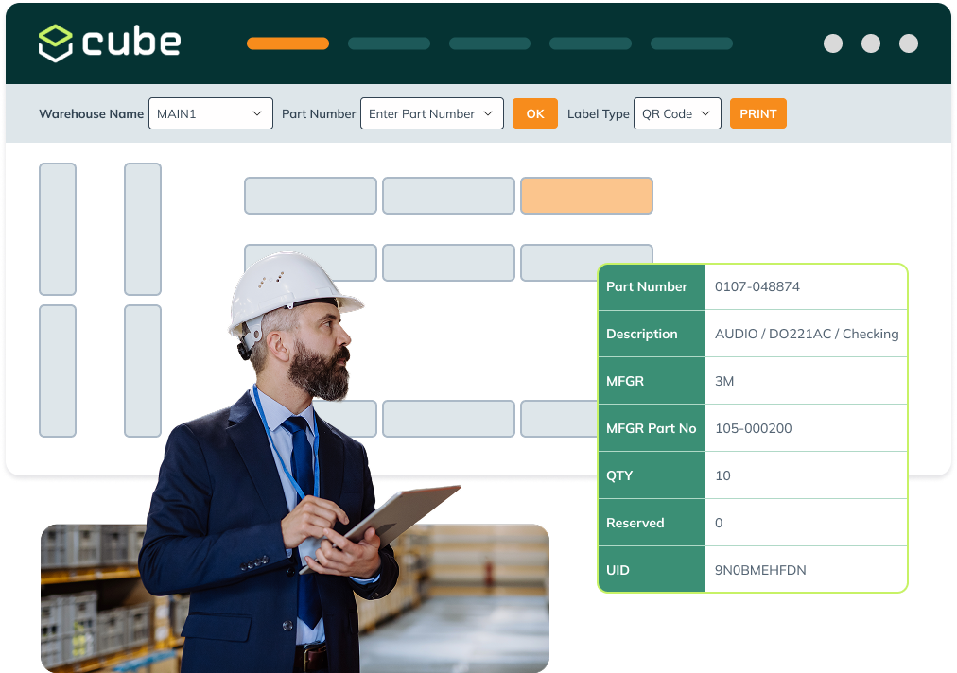
Task: Click the middle white circle in header
Action: pyautogui.click(x=871, y=43)
